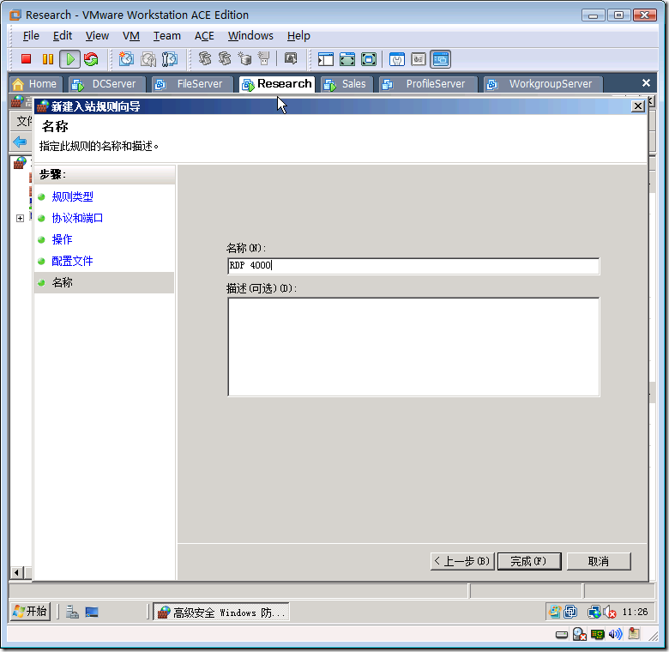Show desktop via quick launch icon
The image size is (669, 652).
[92, 613]
